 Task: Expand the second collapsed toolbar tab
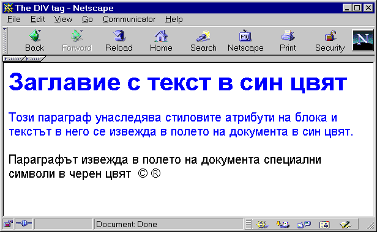point(35,59)
